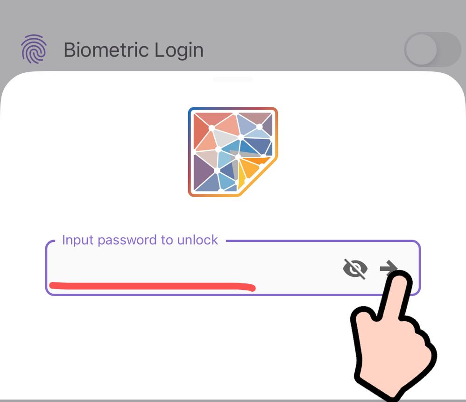
Task: Open the vault using the arrow icon
Action: tap(389, 267)
